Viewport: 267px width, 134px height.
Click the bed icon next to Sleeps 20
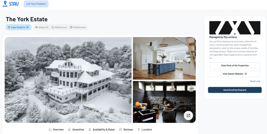tap(37, 27)
